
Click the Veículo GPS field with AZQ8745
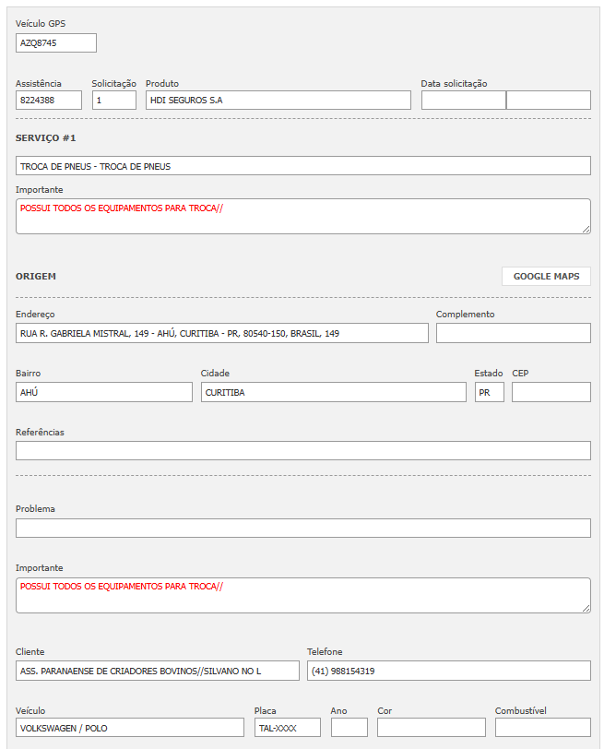[x=55, y=42]
